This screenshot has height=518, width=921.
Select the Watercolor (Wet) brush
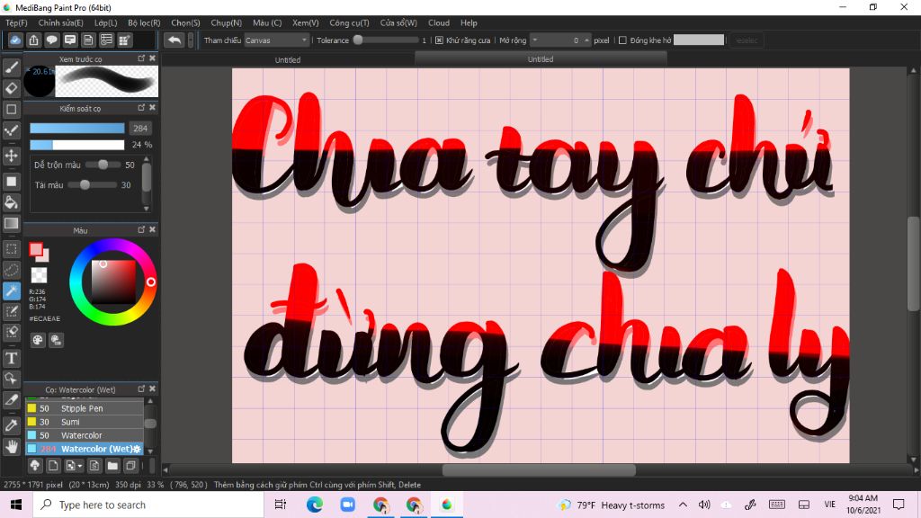click(x=84, y=449)
